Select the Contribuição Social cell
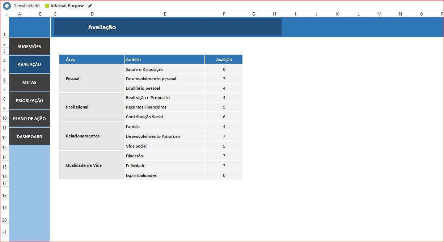 pyautogui.click(x=165, y=116)
